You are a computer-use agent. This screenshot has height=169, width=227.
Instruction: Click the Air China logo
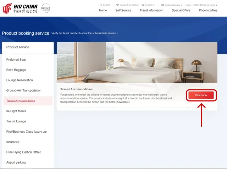pyautogui.click(x=20, y=8)
